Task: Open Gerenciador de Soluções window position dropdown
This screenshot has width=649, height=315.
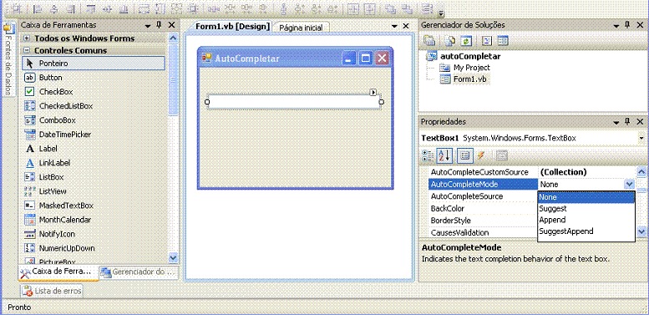Action: (616, 26)
